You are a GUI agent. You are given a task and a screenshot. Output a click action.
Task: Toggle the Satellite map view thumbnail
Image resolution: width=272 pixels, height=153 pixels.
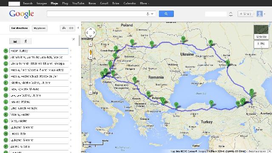(261, 32)
